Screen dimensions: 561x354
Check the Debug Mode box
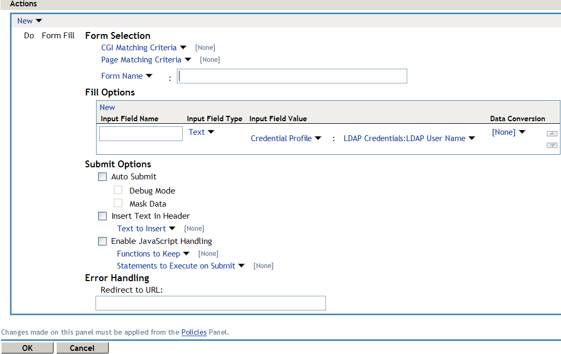click(118, 190)
